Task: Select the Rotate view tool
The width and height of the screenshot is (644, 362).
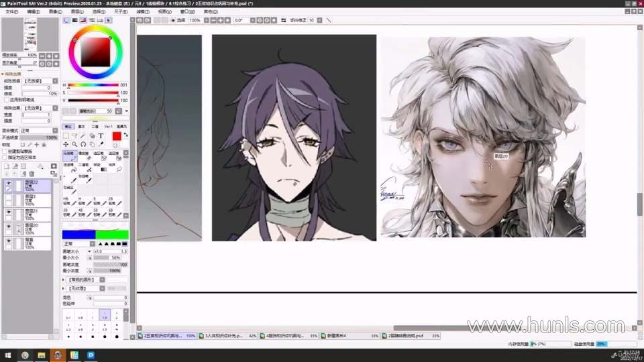Action: [x=83, y=145]
